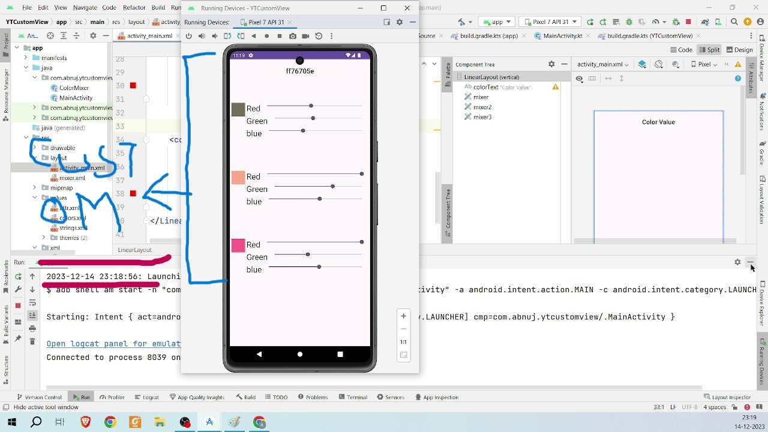Open Component Tree settings gear
768x432 pixels.
tap(551, 64)
